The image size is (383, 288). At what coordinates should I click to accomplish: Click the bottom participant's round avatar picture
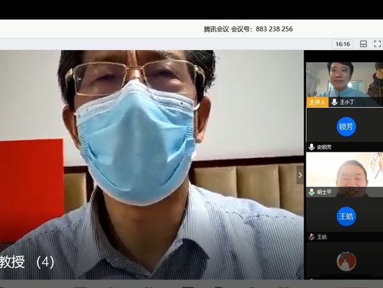tap(346, 261)
